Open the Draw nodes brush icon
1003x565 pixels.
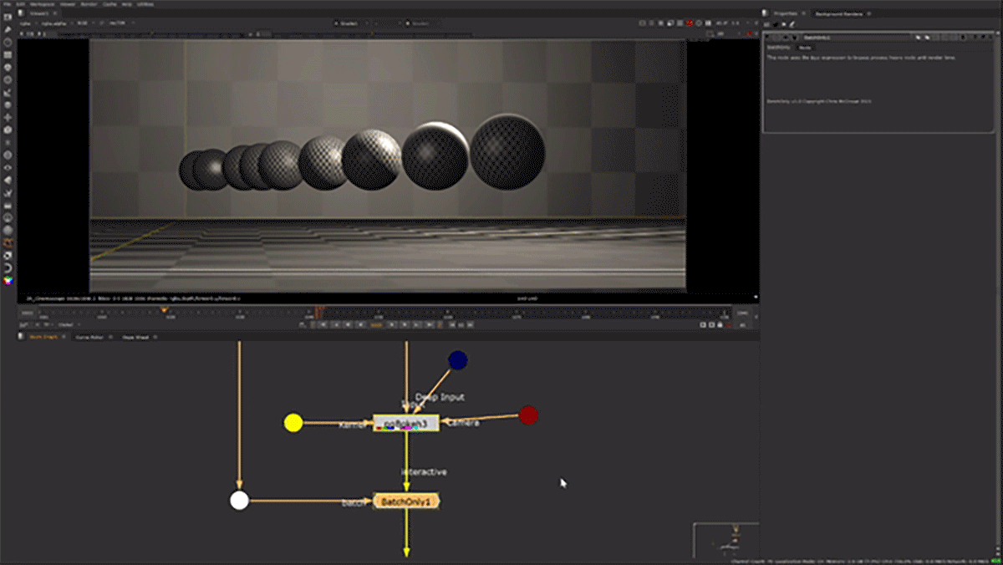[8, 29]
